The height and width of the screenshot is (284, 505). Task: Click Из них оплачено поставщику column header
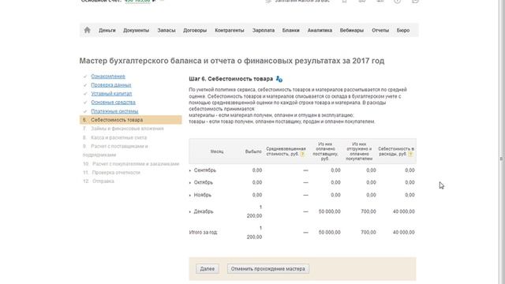pyautogui.click(x=325, y=151)
